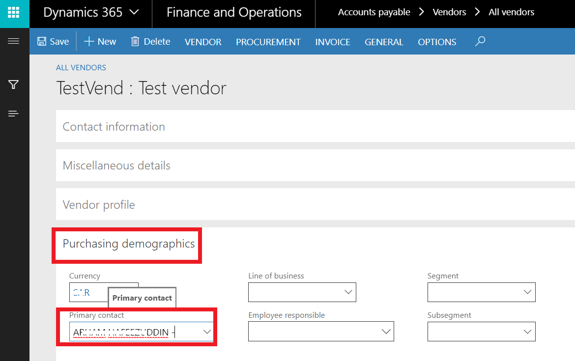The width and height of the screenshot is (575, 361).
Task: Click the hamburger navigation menu icon
Action: click(14, 41)
